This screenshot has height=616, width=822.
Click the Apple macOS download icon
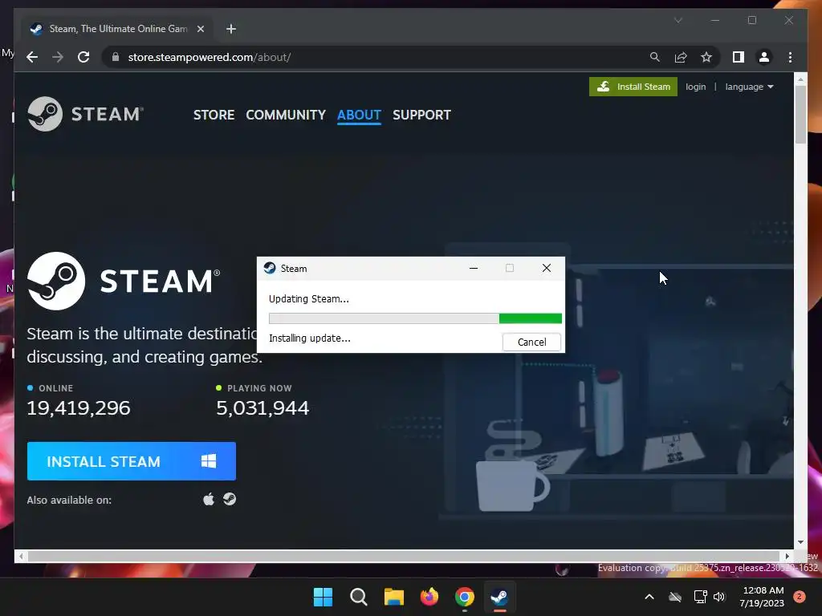[x=209, y=499]
